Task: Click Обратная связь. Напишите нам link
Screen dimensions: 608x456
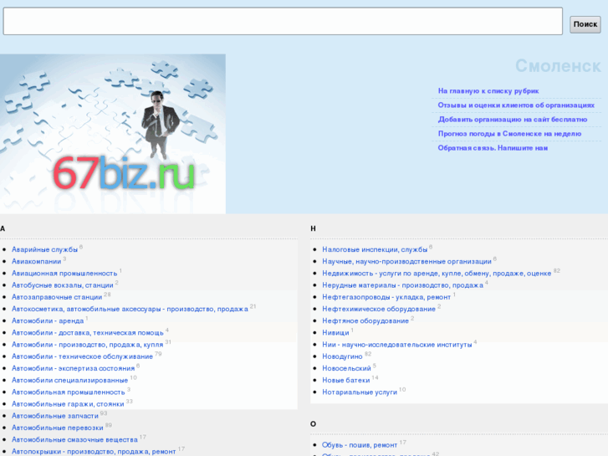Action: click(493, 148)
